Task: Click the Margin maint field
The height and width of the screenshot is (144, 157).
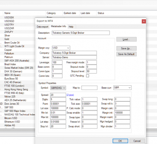Action: pyautogui.click(x=122, y=117)
